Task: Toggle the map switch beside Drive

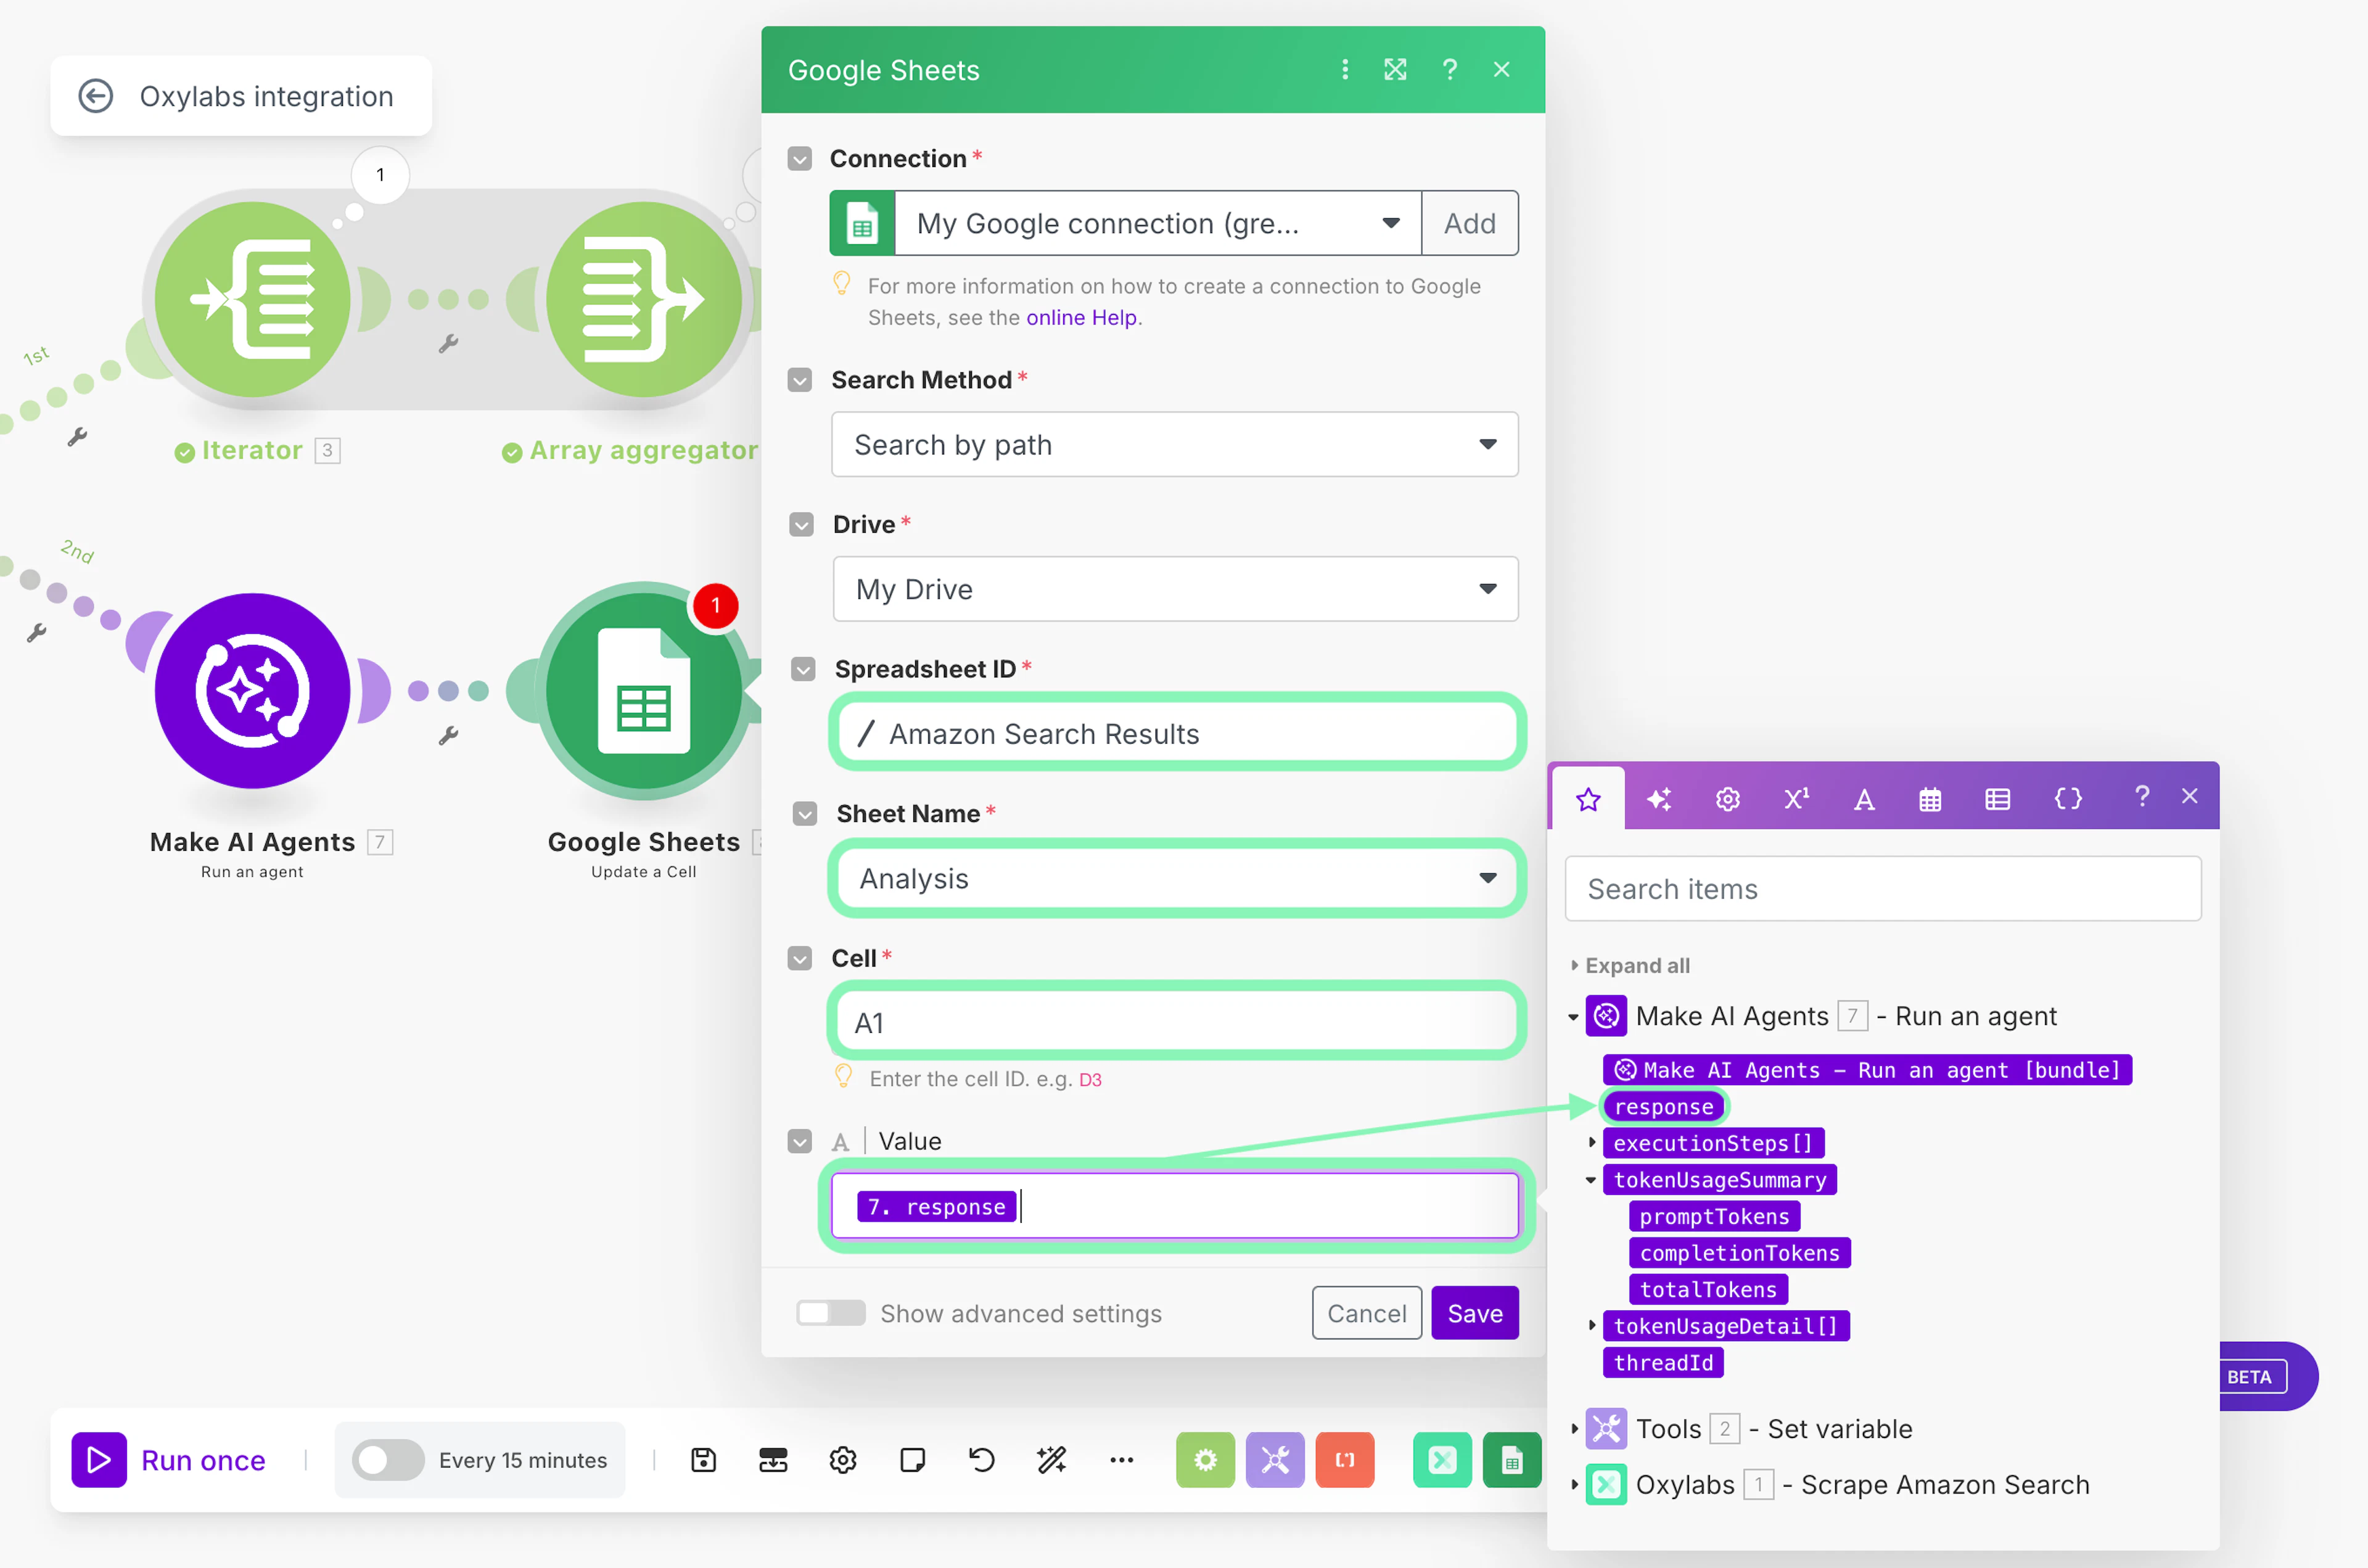Action: (x=801, y=525)
